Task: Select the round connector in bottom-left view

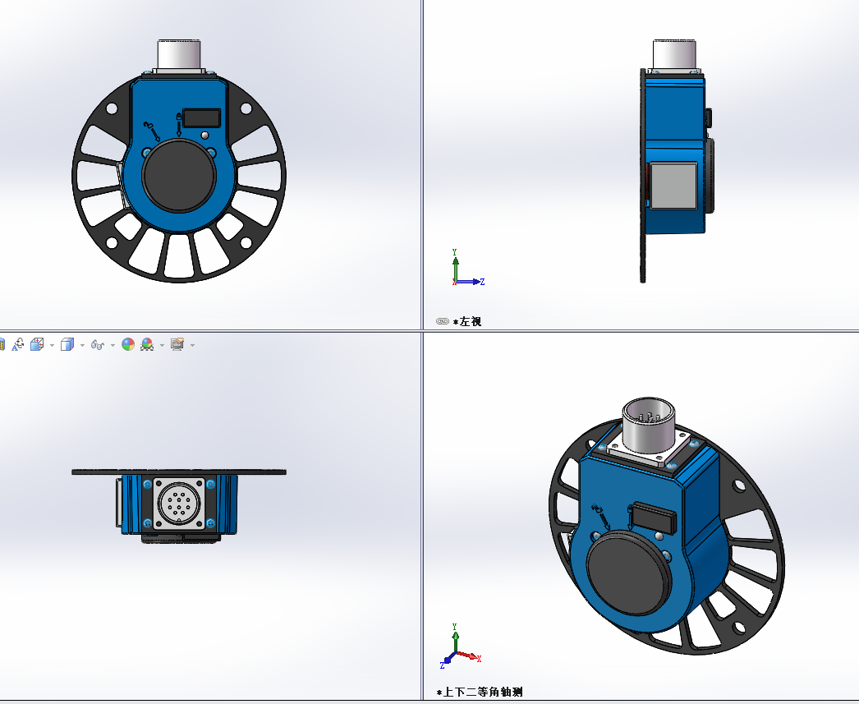Action: pyautogui.click(x=178, y=504)
